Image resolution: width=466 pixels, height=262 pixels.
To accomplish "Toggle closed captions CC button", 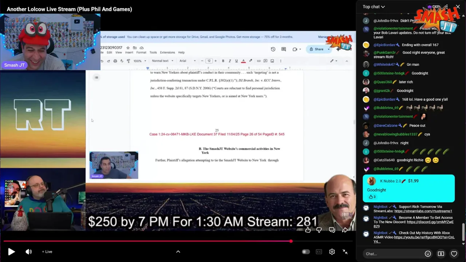I will click(319, 251).
